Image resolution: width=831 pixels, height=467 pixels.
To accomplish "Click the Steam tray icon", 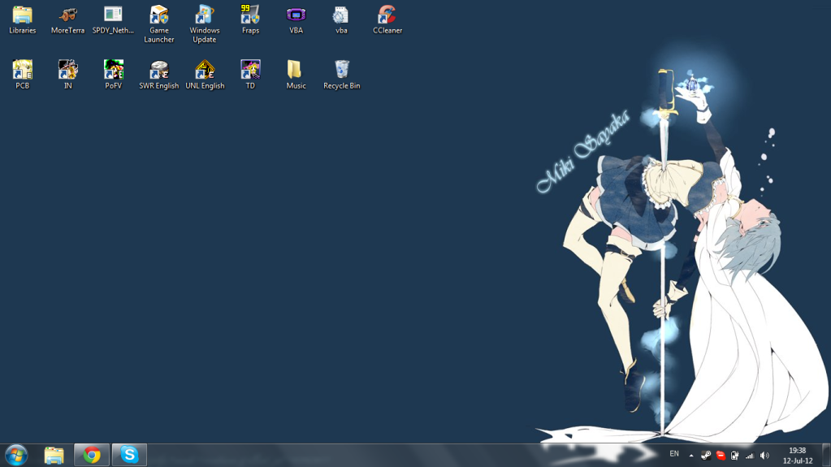I will pyautogui.click(x=706, y=456).
